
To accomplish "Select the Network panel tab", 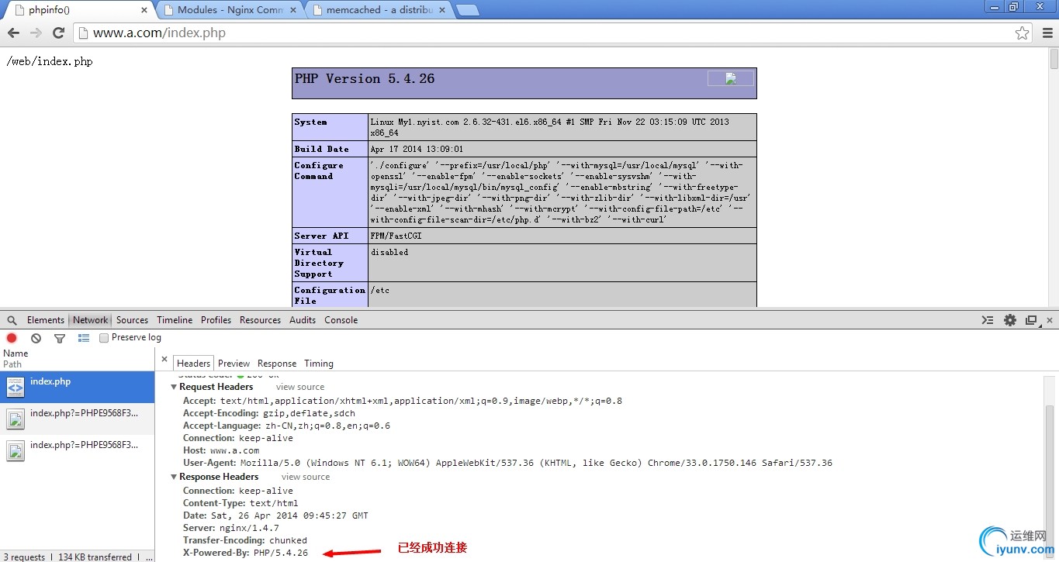I will click(x=91, y=320).
